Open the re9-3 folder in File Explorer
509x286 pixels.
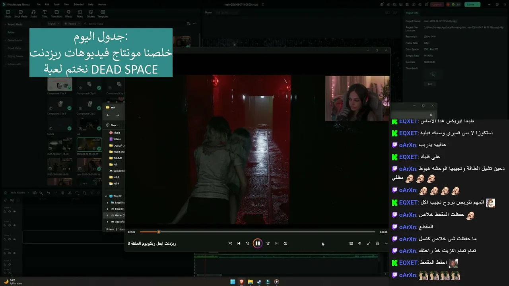114,177
